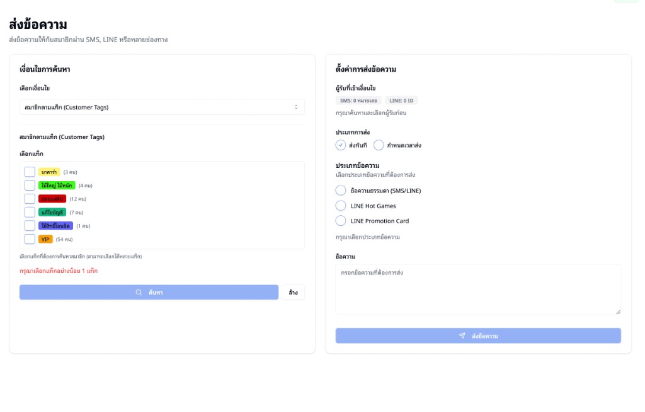
Task: Click the orange VIP tag badge
Action: [x=46, y=239]
